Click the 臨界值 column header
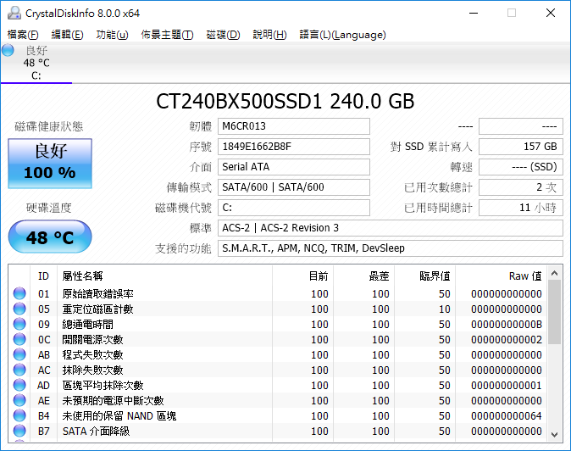Viewport: 571px width, 451px height. click(x=425, y=276)
